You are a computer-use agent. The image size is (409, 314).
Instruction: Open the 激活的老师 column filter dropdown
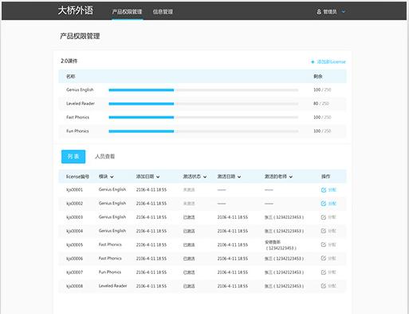pyautogui.click(x=291, y=177)
